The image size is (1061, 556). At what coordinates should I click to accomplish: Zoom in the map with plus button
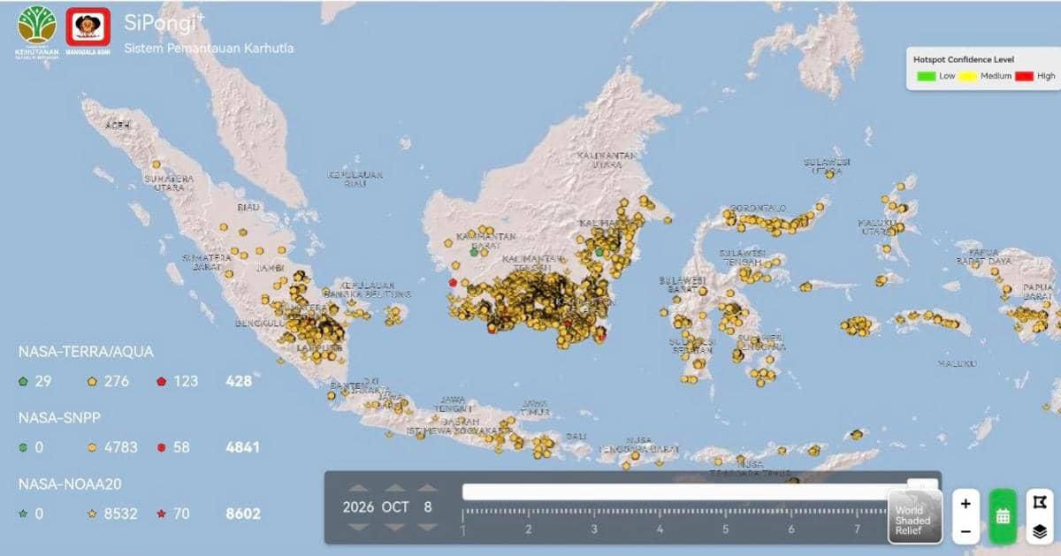tap(966, 503)
